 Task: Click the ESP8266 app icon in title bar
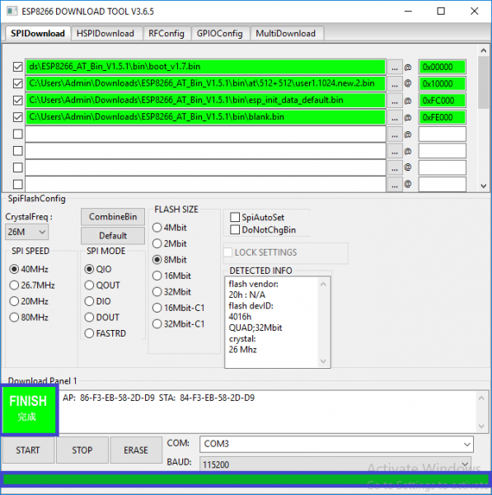12,12
